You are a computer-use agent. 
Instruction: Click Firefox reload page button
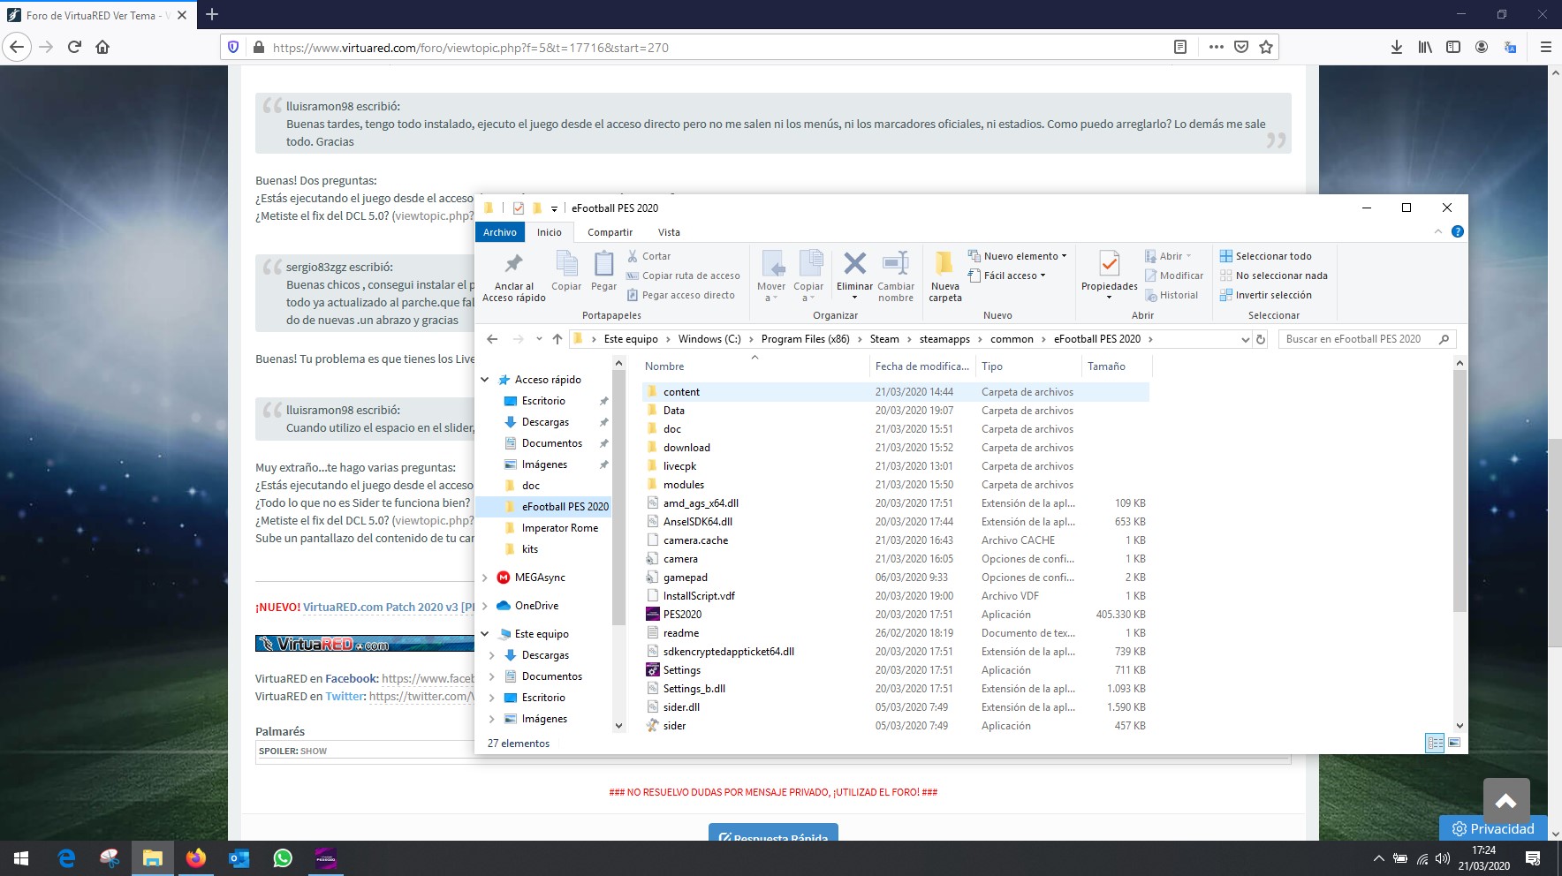click(74, 47)
